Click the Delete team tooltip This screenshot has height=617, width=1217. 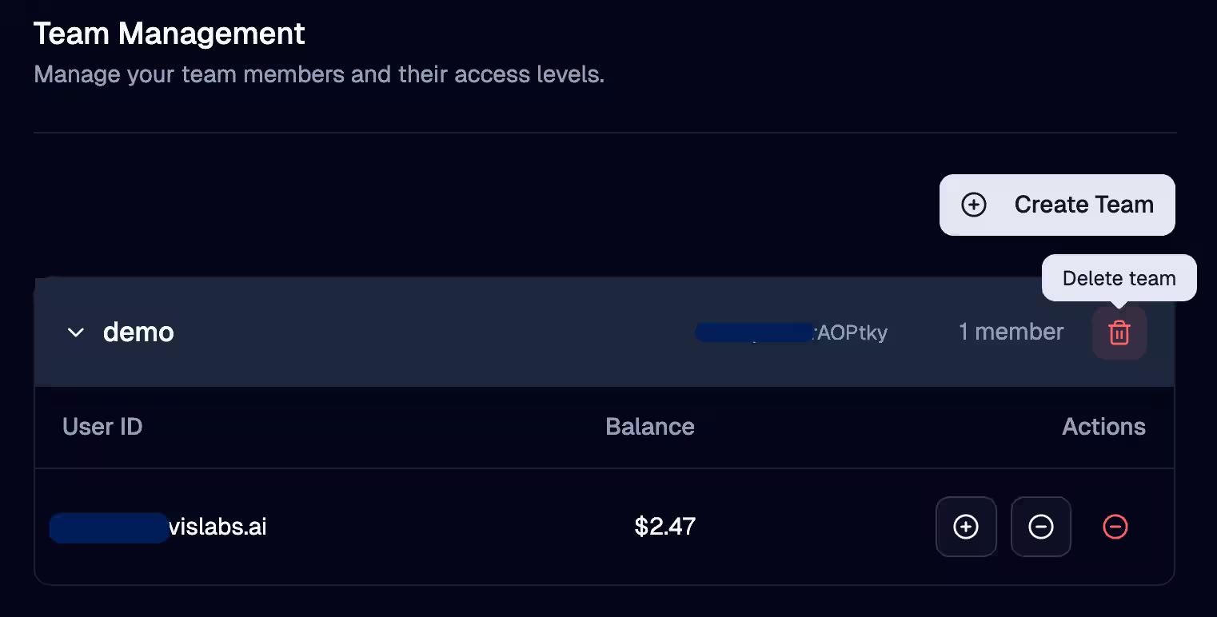click(1119, 278)
